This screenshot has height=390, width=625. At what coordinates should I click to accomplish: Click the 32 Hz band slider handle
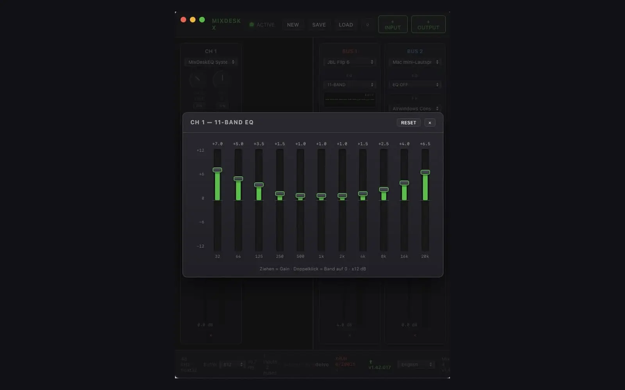pos(217,170)
